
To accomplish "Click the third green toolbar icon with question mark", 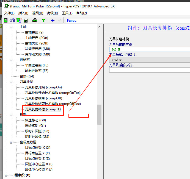I will point(19,20).
